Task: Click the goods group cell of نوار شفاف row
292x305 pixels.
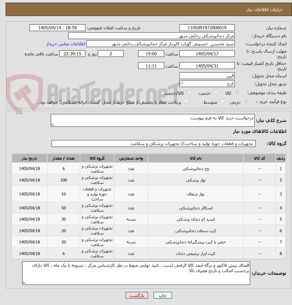Action: click(x=97, y=194)
